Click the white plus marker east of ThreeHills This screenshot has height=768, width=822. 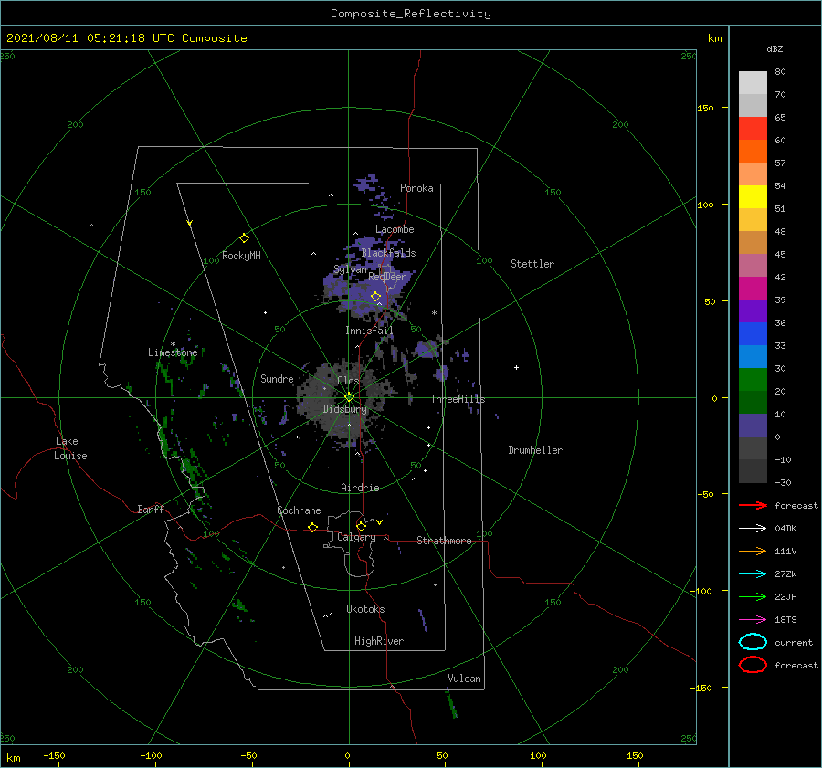pos(516,367)
